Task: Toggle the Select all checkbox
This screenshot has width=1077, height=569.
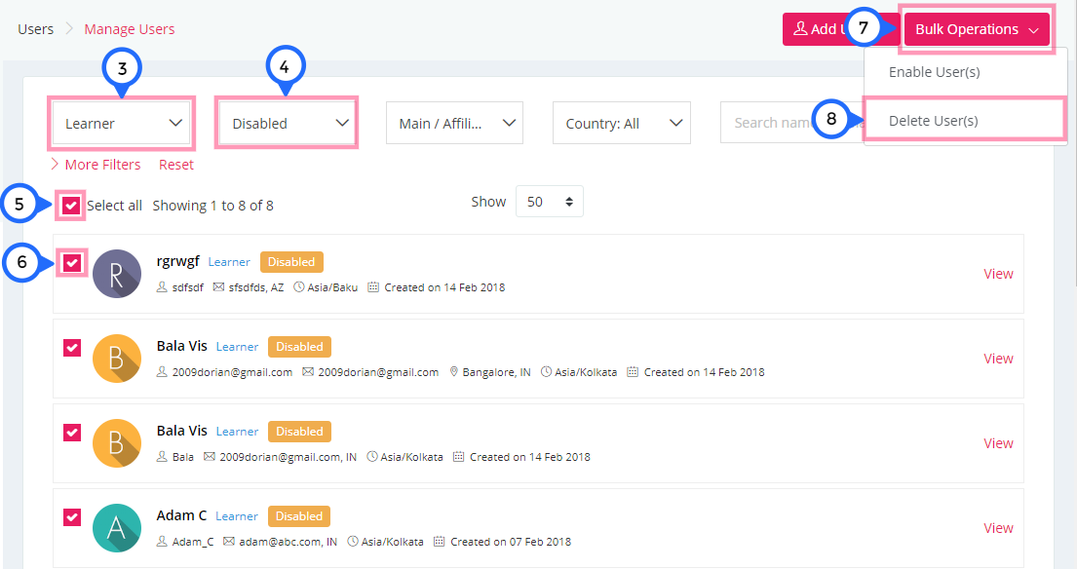Action: [71, 206]
